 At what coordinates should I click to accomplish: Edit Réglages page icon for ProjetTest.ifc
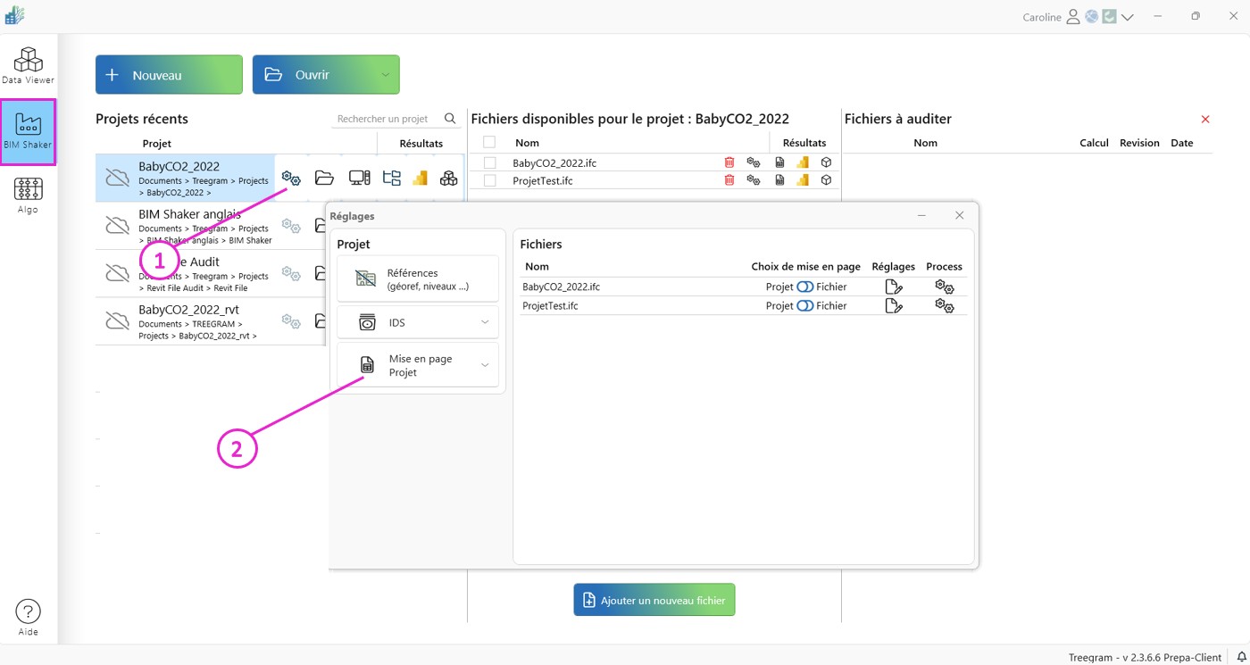pos(893,305)
